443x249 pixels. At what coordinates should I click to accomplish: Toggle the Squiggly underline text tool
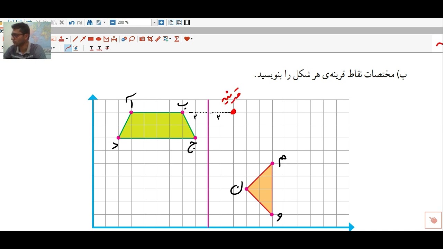(99, 48)
